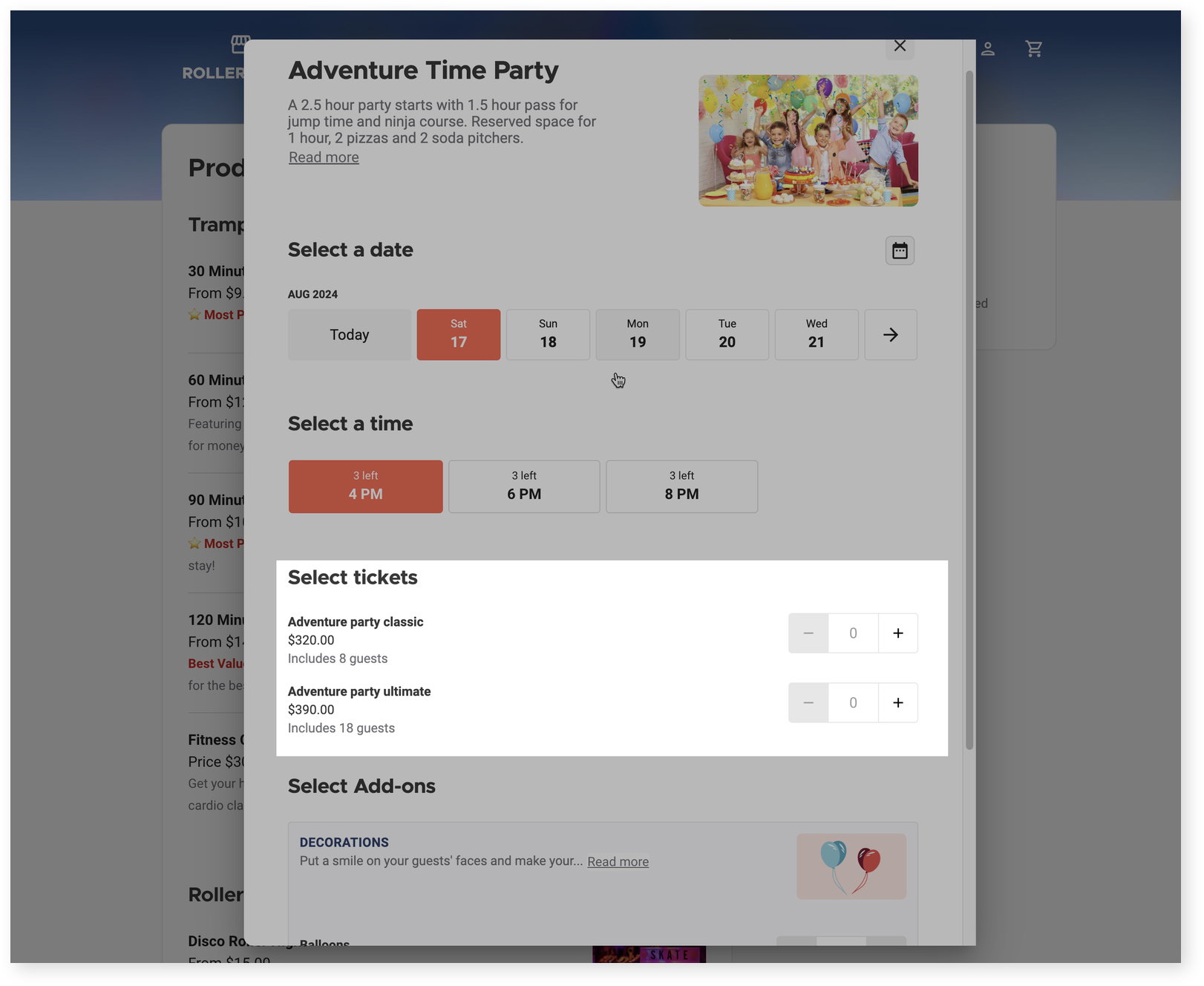Choose the 6 PM time slot
The width and height of the screenshot is (1204, 986).
click(524, 486)
